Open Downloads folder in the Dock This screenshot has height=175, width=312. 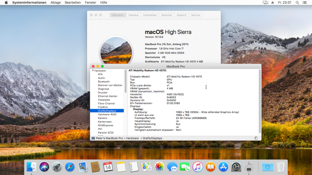click(268, 167)
